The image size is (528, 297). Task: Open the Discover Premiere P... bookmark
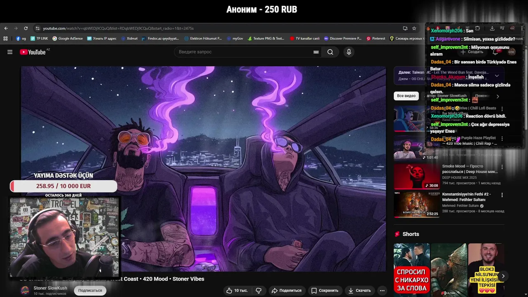point(343,38)
